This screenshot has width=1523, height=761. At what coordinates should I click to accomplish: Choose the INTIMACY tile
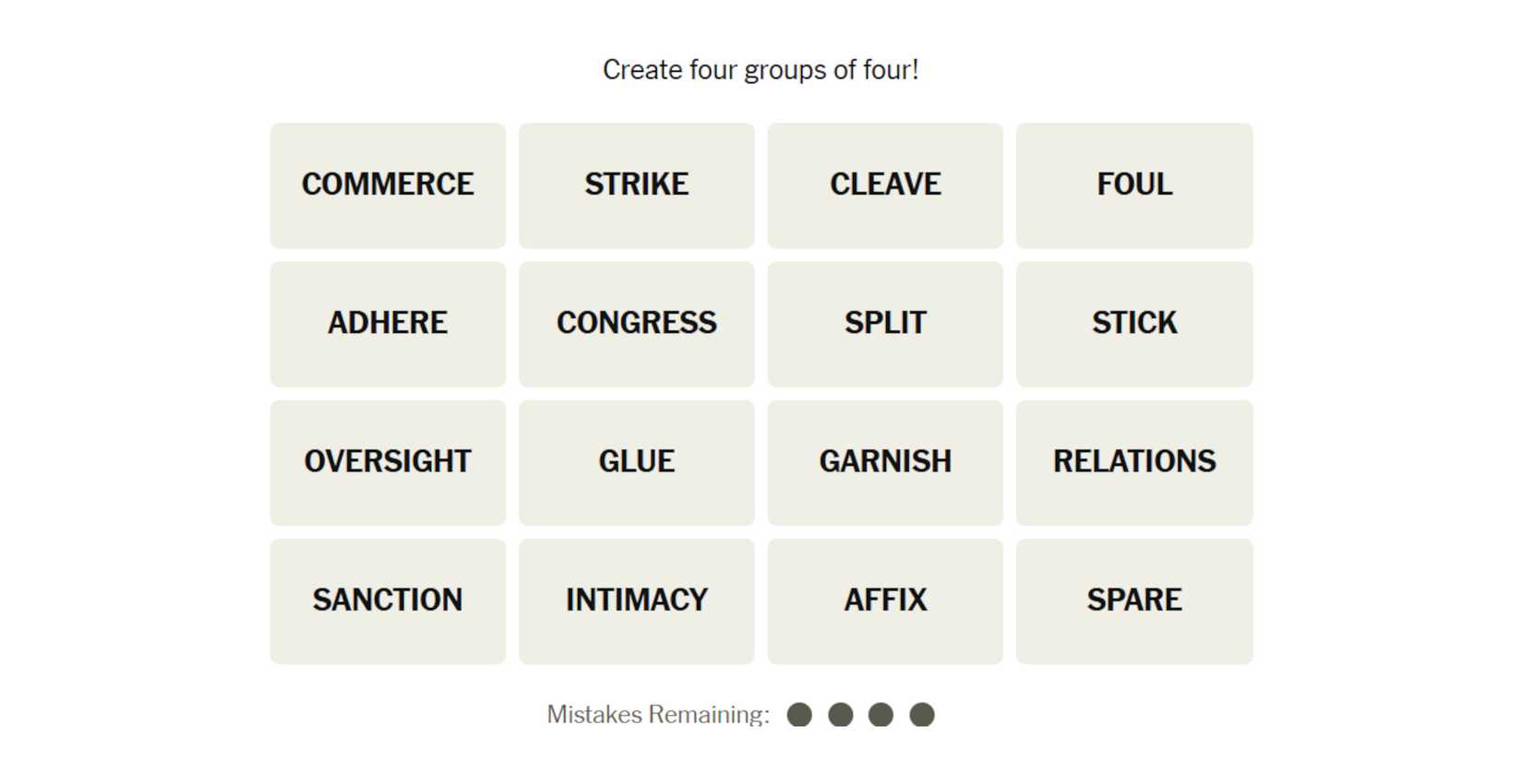click(x=636, y=600)
